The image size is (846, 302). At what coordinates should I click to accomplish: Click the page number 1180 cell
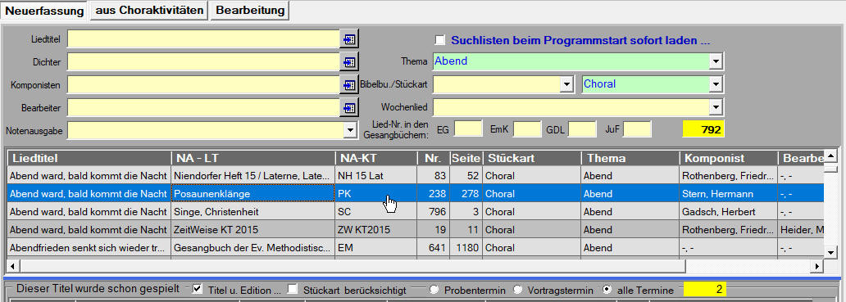[x=466, y=248]
